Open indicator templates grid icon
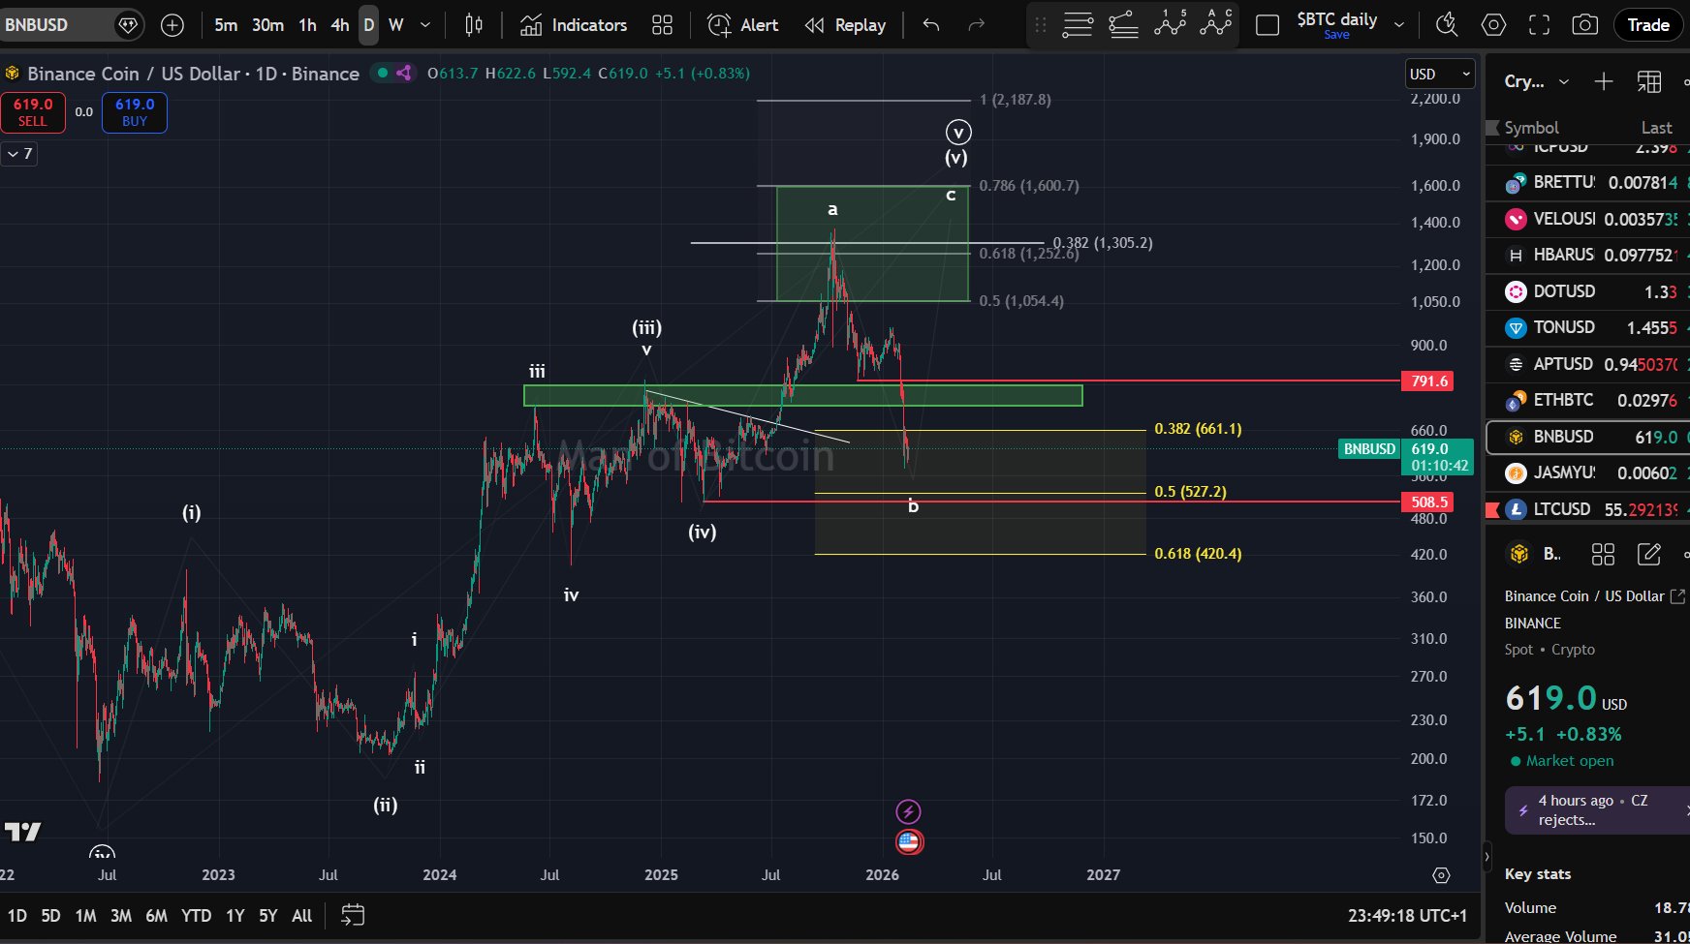 (663, 25)
